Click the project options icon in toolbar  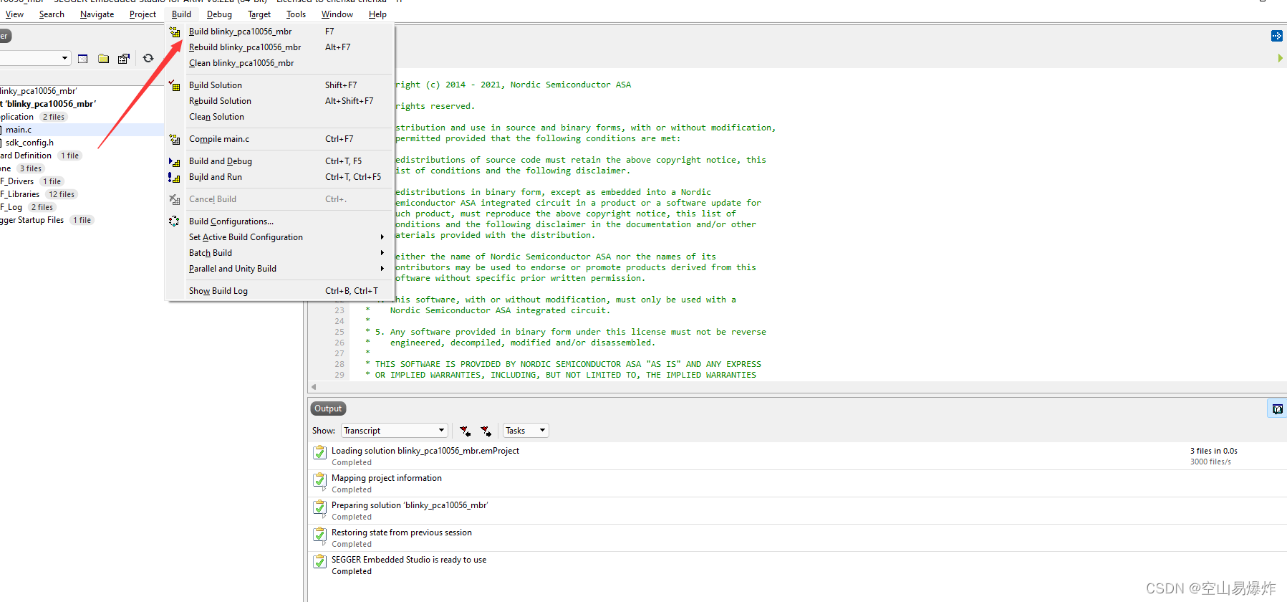(x=124, y=59)
